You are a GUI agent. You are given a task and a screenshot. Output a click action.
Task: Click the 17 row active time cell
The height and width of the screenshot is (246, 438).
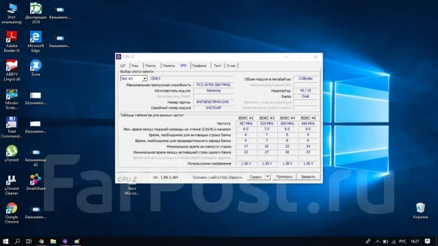[x=246, y=146]
